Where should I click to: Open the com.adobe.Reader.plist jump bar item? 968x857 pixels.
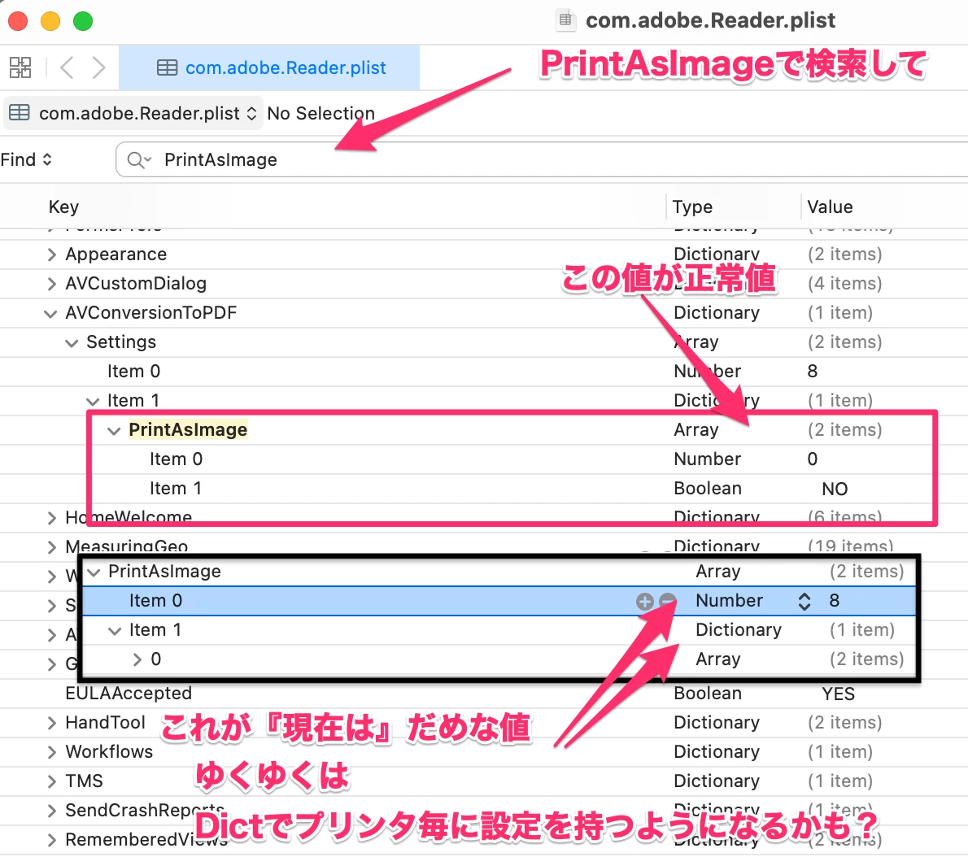(x=133, y=113)
